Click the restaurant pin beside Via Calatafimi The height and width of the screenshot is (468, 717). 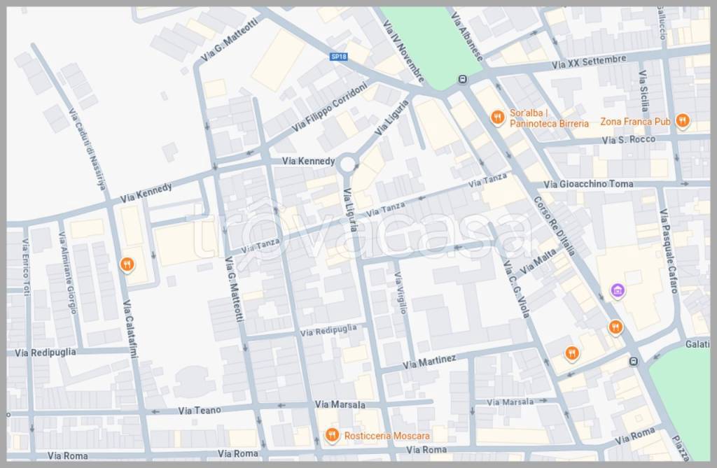coord(127,264)
